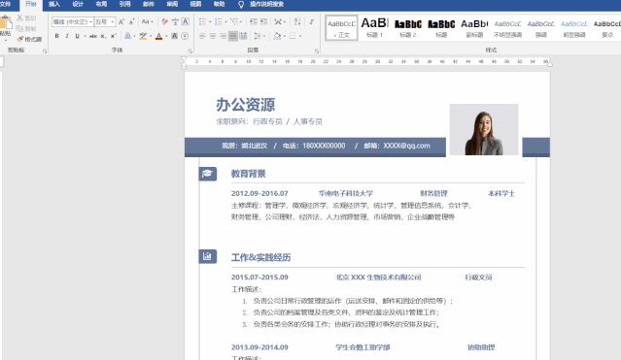Apply the yellow text highlight color
The height and width of the screenshot is (360, 621).
pos(143,36)
